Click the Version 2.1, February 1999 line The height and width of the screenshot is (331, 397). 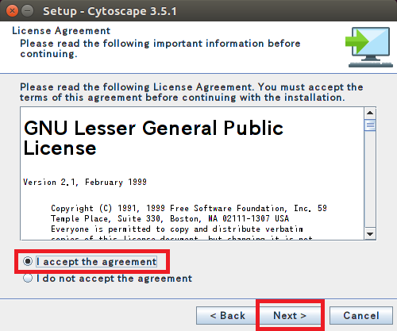pyautogui.click(x=85, y=182)
